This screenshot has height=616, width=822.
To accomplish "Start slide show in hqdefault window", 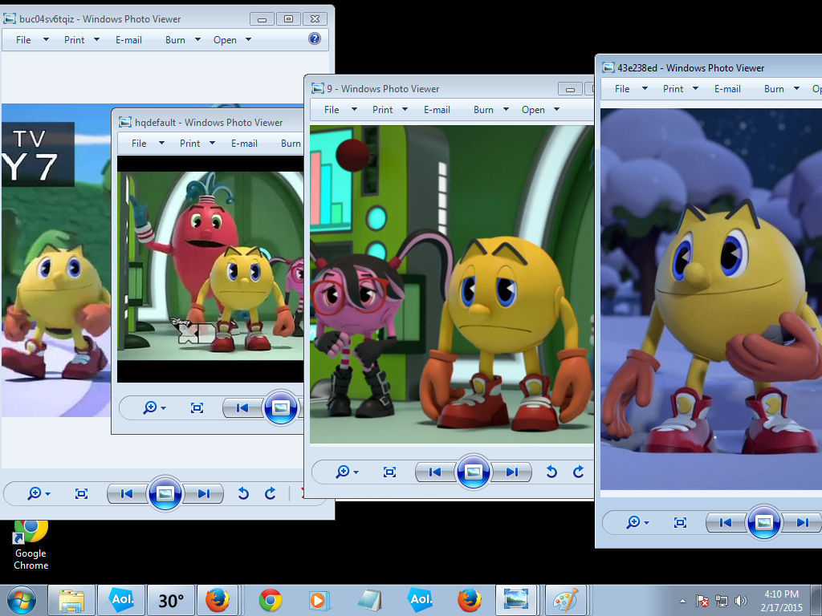I will click(280, 407).
